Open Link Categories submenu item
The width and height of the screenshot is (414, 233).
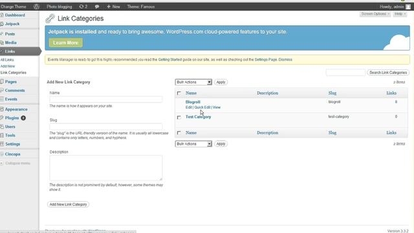click(x=13, y=72)
